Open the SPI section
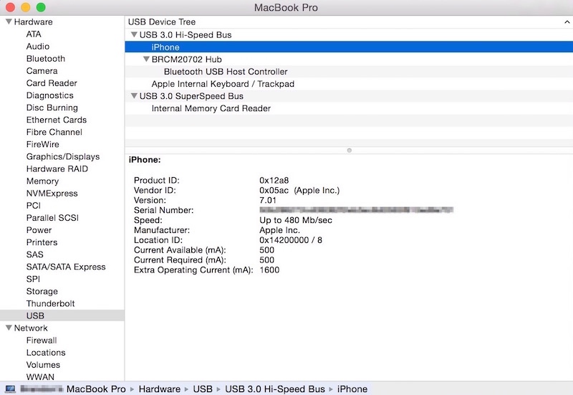This screenshot has height=395, width=573. [33, 279]
